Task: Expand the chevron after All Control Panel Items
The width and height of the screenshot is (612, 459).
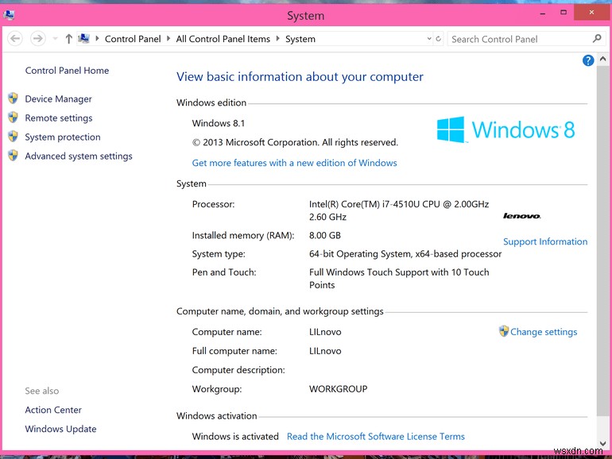Action: pos(278,39)
